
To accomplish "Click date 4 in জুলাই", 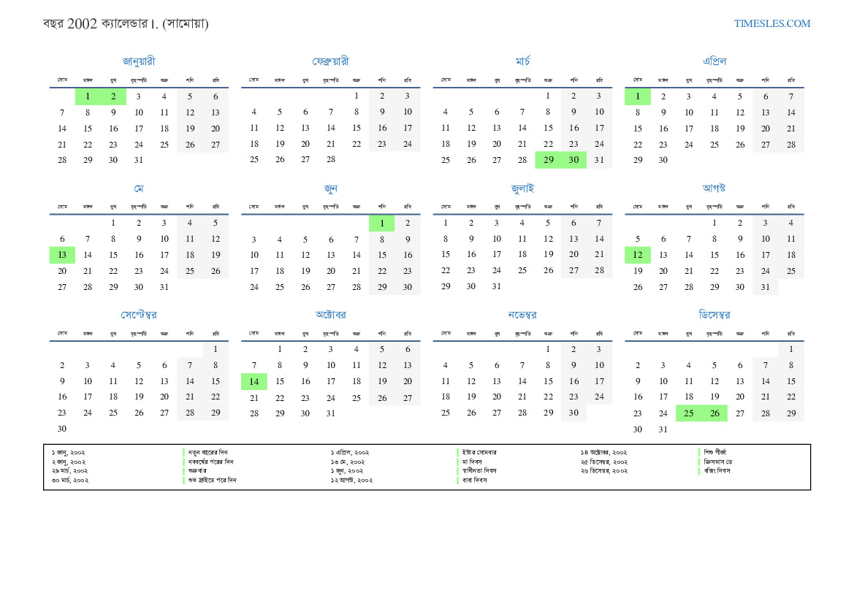I will point(522,223).
